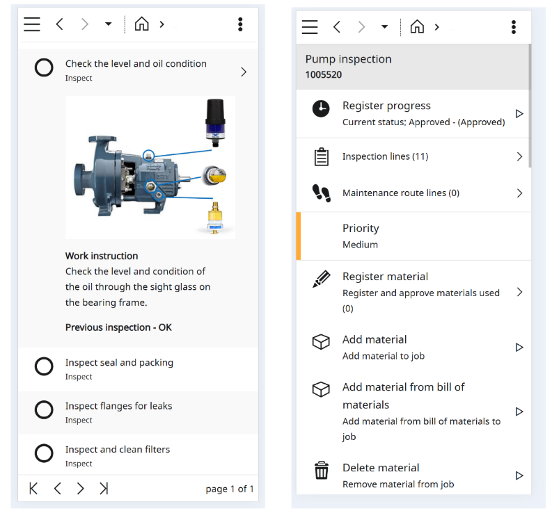Click the Inspection lines clipboard icon

(321, 157)
